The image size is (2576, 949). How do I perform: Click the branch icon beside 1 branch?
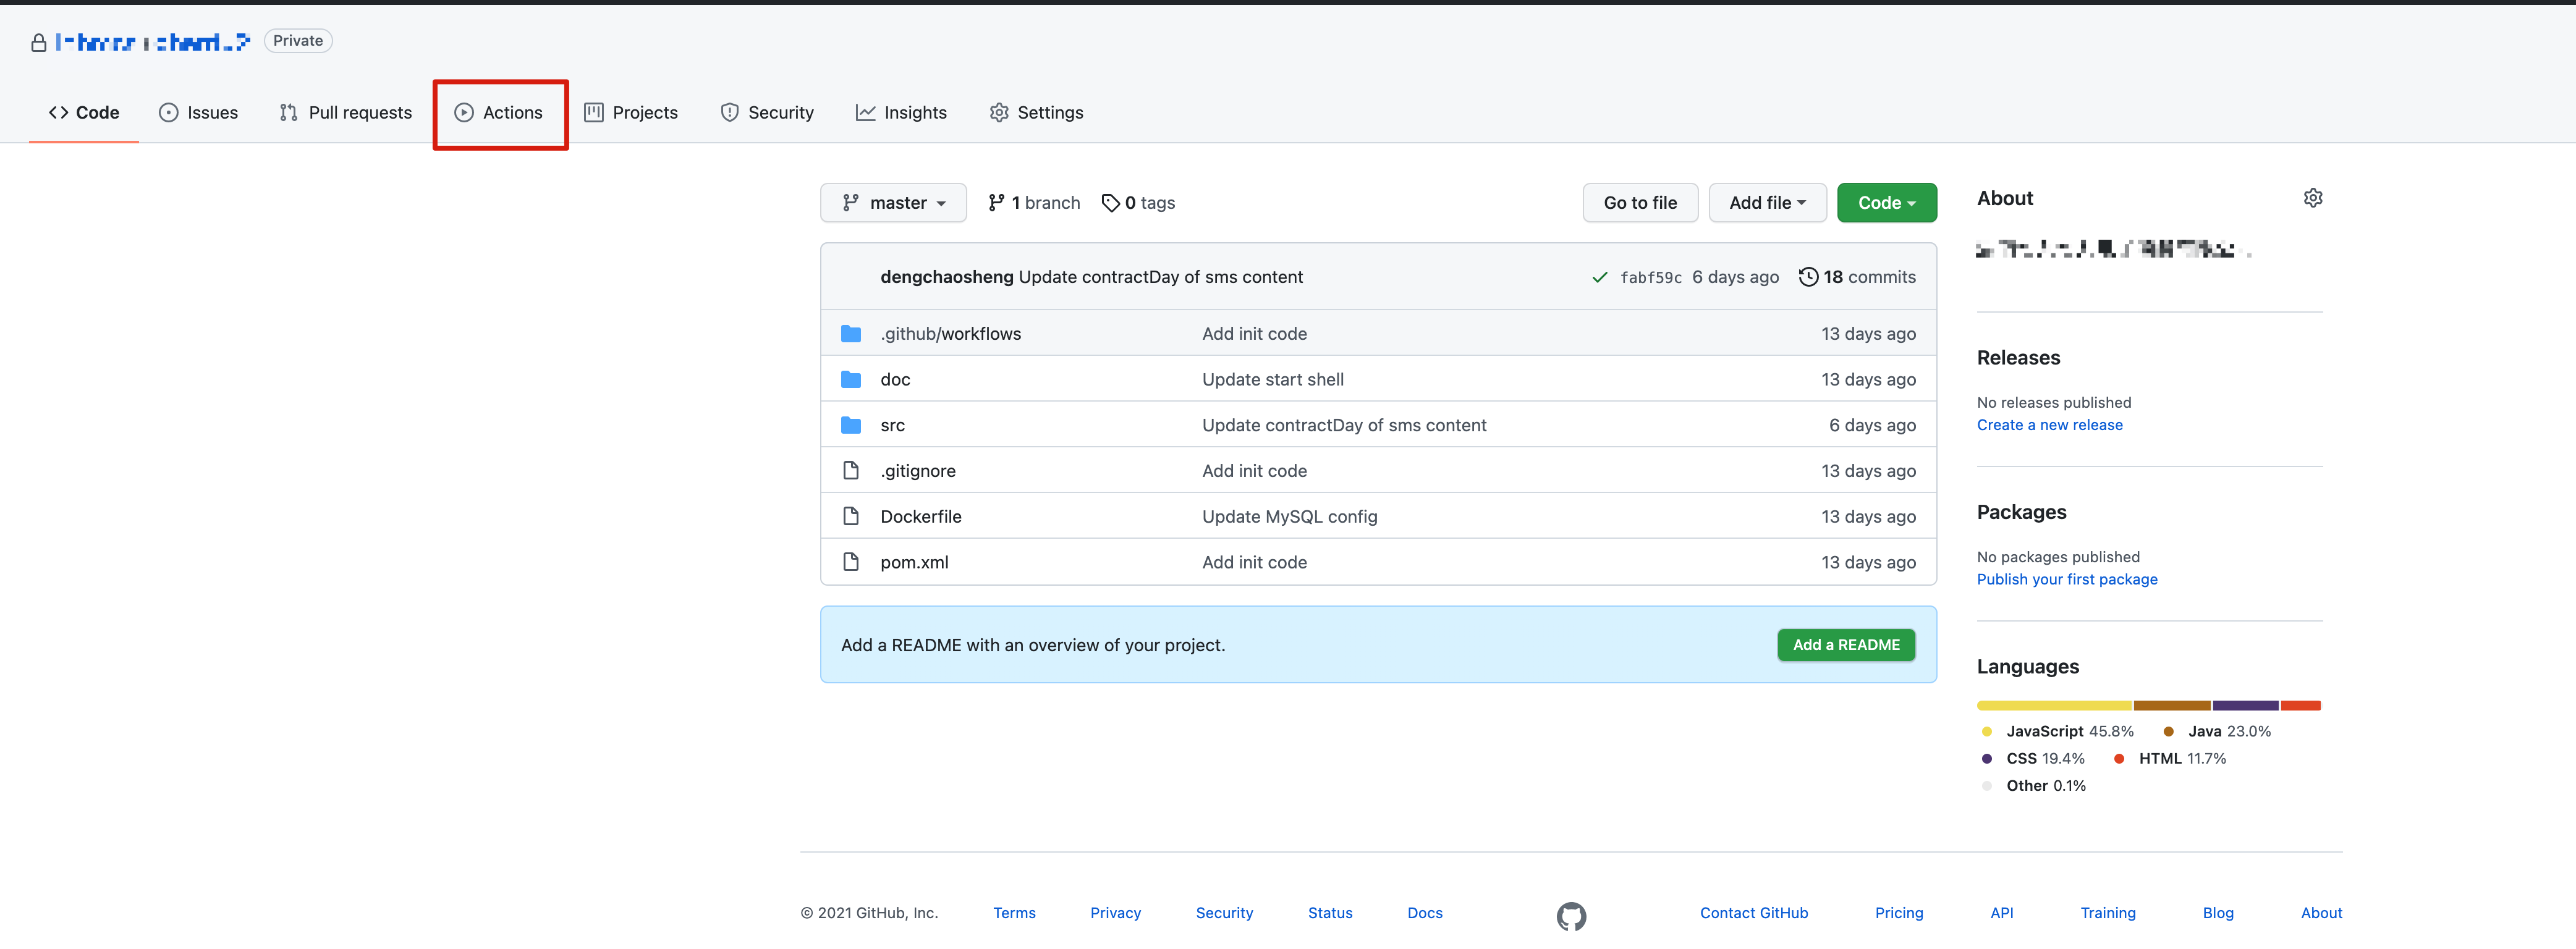click(996, 203)
